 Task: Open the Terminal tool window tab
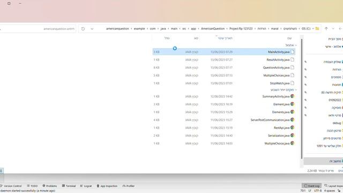coord(69,186)
